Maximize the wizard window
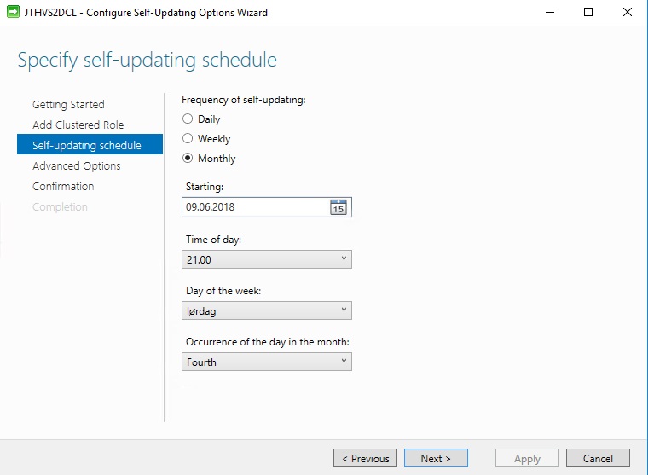This screenshot has height=475, width=648. point(588,13)
